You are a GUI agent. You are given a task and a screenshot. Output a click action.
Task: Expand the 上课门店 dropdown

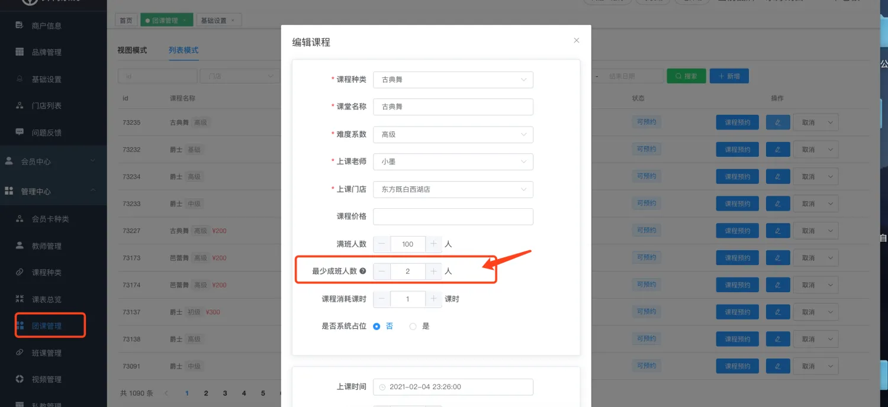click(453, 190)
